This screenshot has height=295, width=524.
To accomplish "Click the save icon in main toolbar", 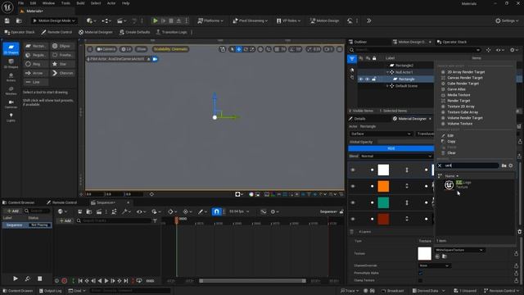I will pyautogui.click(x=7, y=20).
